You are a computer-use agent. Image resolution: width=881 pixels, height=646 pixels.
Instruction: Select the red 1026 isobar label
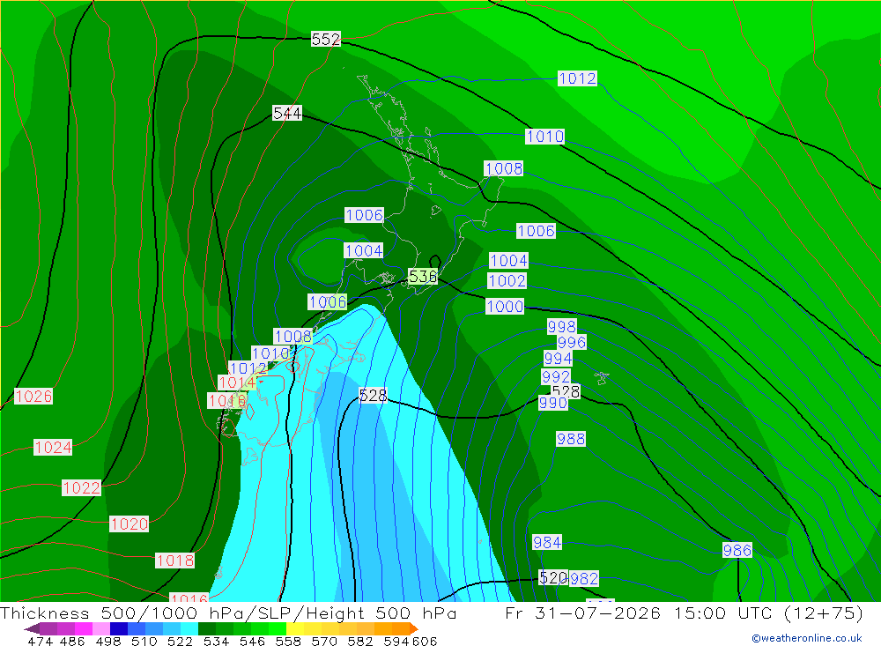[x=33, y=397]
